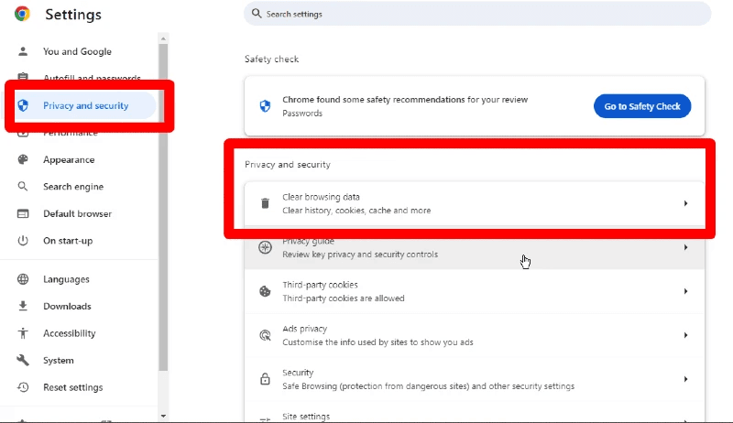The image size is (733, 423).
Task: Click the padlock icon beside Security
Action: click(265, 379)
